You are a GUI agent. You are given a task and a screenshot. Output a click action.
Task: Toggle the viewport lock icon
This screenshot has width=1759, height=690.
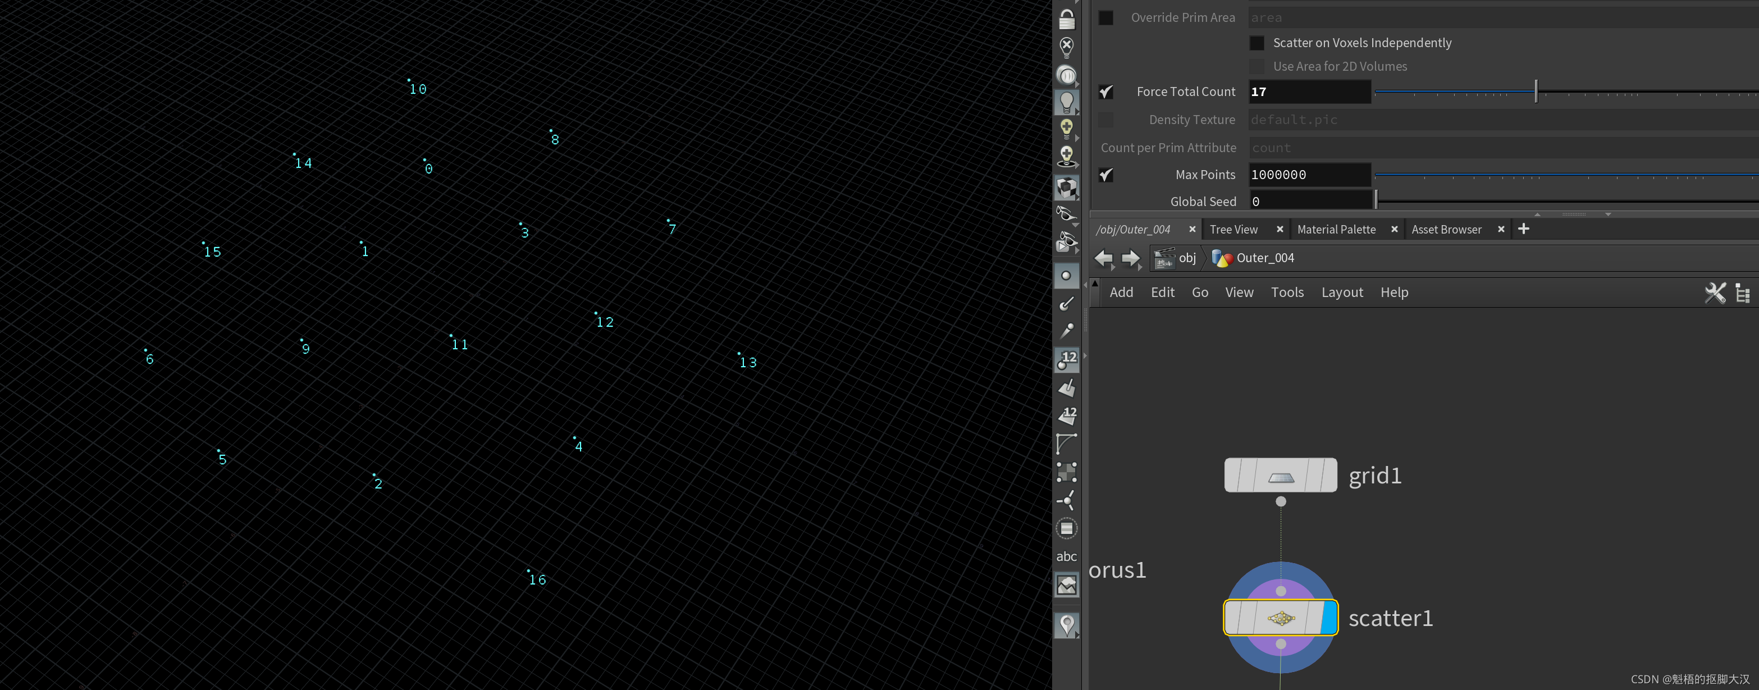(x=1066, y=19)
